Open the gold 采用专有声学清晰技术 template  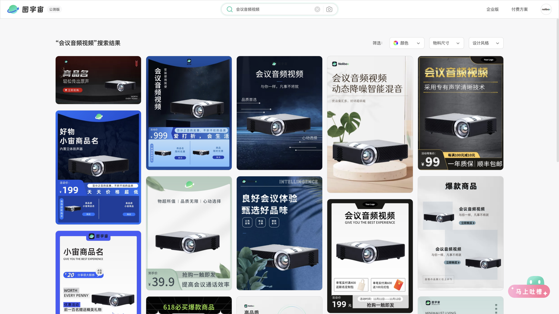point(461,113)
